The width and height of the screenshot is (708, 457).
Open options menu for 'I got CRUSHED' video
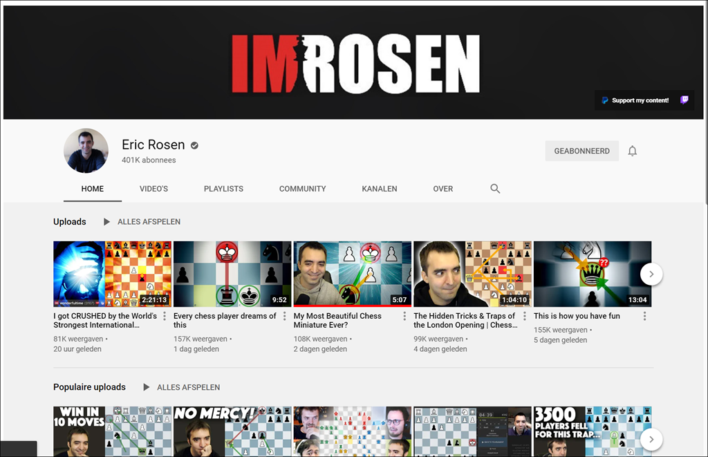(x=165, y=316)
